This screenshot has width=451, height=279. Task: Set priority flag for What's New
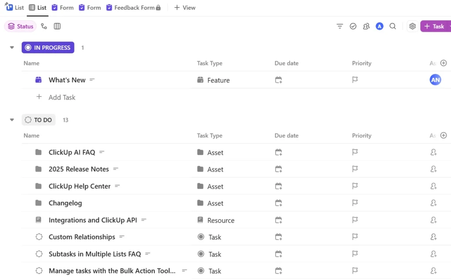coord(355,80)
